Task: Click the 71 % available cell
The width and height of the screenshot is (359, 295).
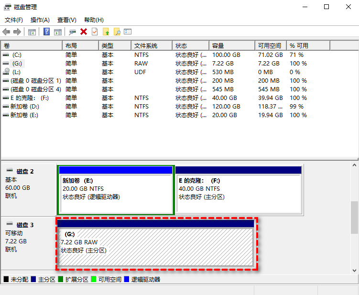Action: (x=296, y=55)
